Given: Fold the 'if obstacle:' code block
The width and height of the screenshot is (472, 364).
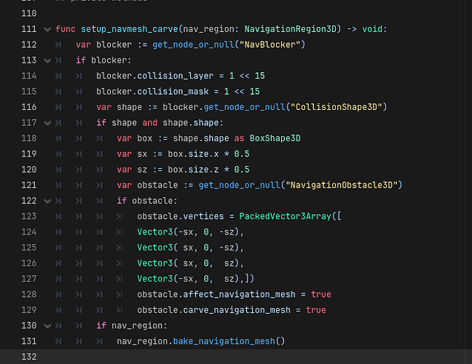Looking at the screenshot, I should (x=48, y=200).
